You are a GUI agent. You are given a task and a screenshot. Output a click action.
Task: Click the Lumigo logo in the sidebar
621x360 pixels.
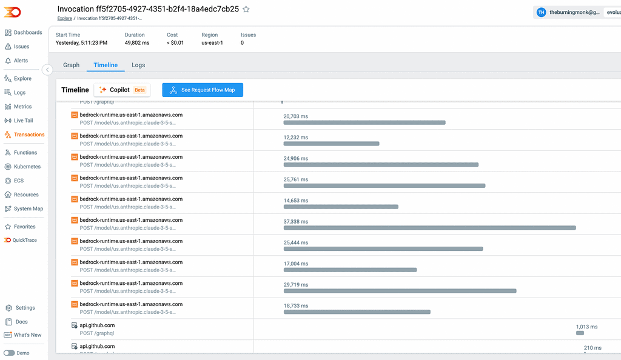pyautogui.click(x=12, y=12)
